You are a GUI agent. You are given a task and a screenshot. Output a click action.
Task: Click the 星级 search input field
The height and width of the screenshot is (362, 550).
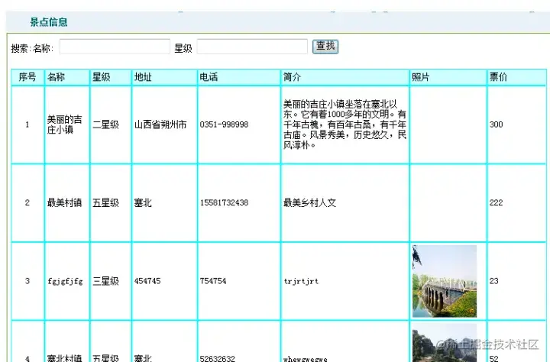tap(252, 47)
